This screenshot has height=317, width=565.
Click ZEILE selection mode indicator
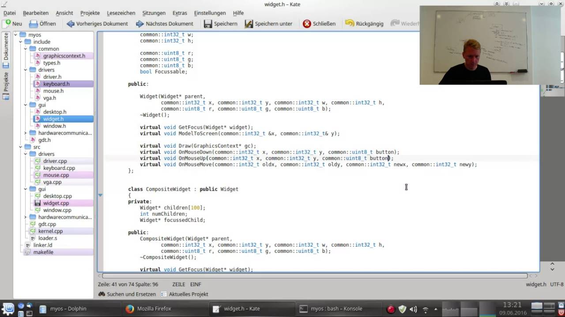point(179,284)
